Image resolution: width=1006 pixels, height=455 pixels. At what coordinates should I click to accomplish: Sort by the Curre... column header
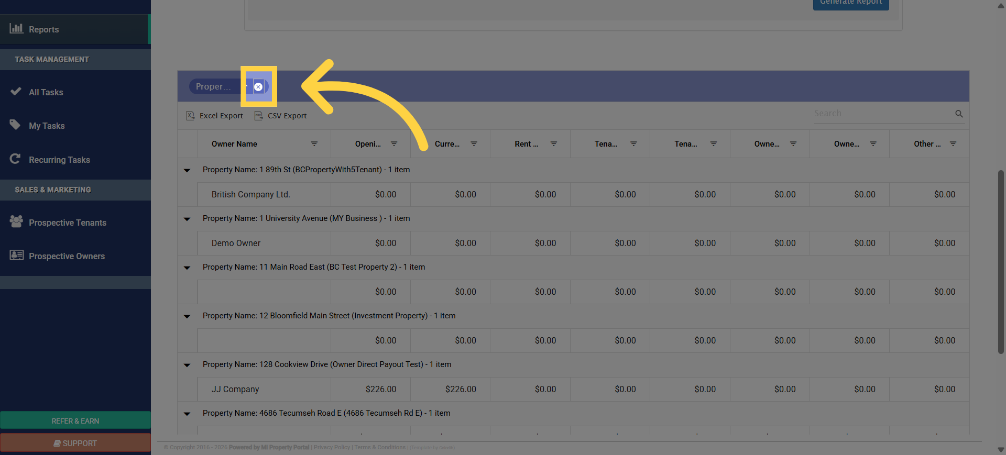tap(447, 144)
